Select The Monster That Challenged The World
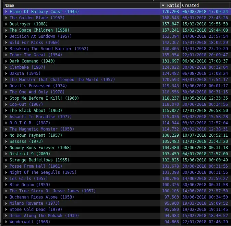This screenshot has height=226, width=231. [57, 80]
